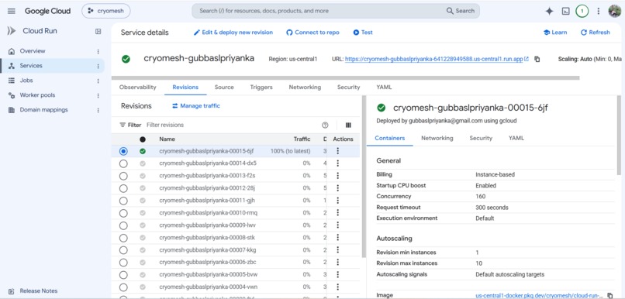625x299 pixels.
Task: Open notifications badge showing 1
Action: tap(582, 11)
